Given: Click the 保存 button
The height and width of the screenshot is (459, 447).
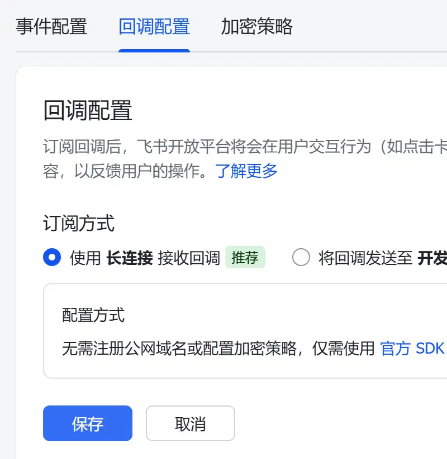Looking at the screenshot, I should [x=87, y=423].
